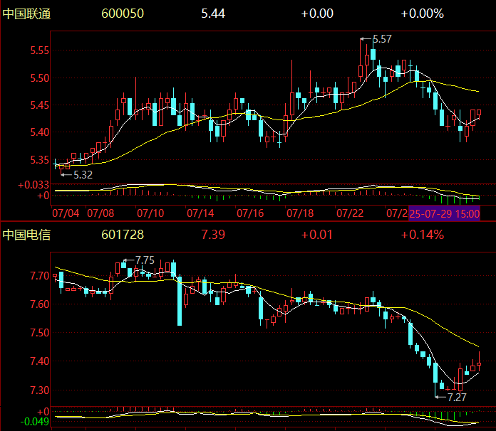Click the 07/16 date axis label

click(x=250, y=213)
